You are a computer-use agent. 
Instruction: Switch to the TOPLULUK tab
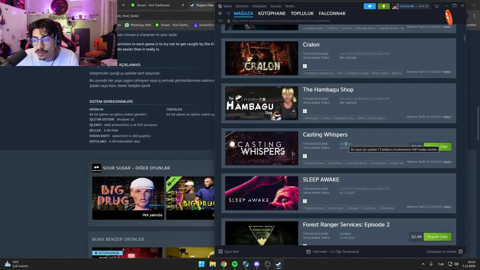point(302,13)
